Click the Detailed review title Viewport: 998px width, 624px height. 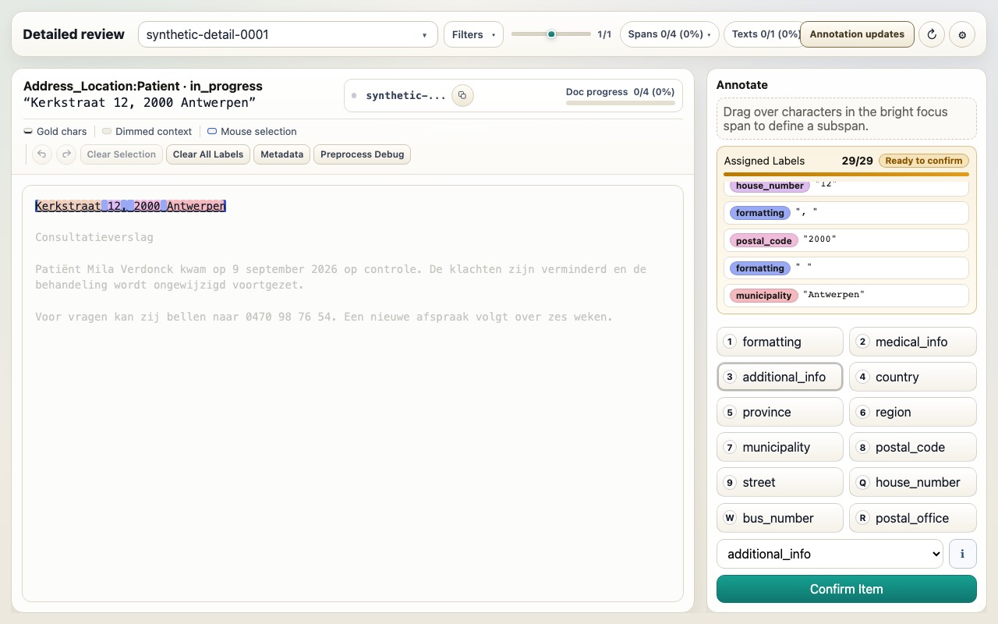click(74, 34)
